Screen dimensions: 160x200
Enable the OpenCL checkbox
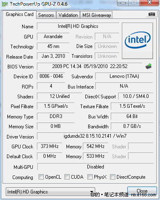click(x=41, y=177)
